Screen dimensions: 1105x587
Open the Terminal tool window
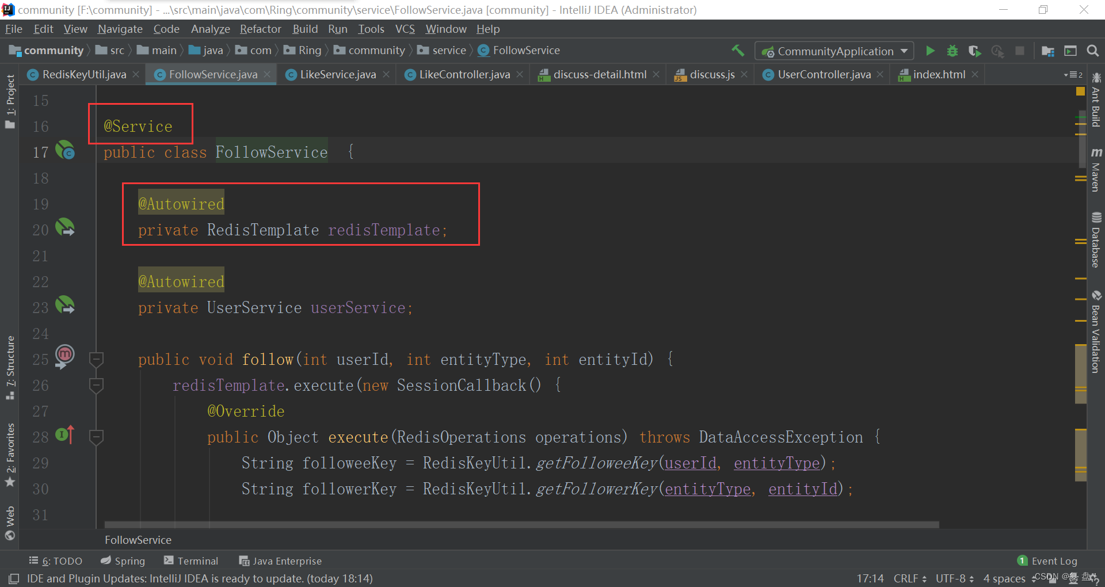point(191,561)
